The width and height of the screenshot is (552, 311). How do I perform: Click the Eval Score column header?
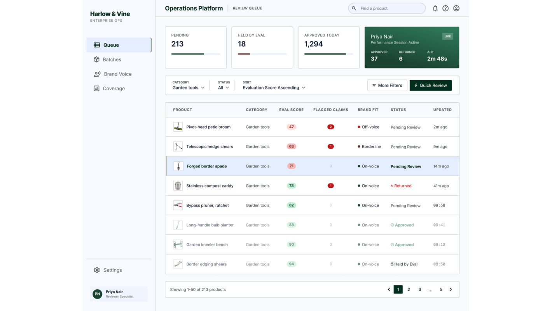tap(291, 110)
